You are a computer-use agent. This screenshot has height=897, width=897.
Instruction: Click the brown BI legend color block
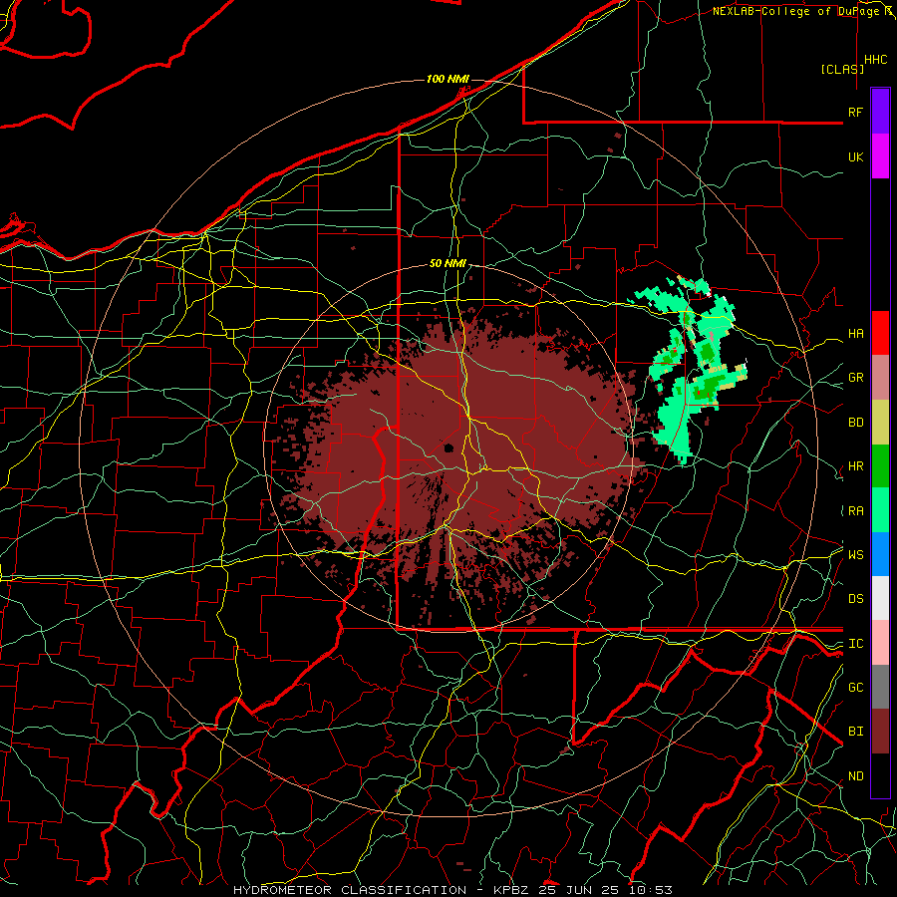(x=880, y=732)
